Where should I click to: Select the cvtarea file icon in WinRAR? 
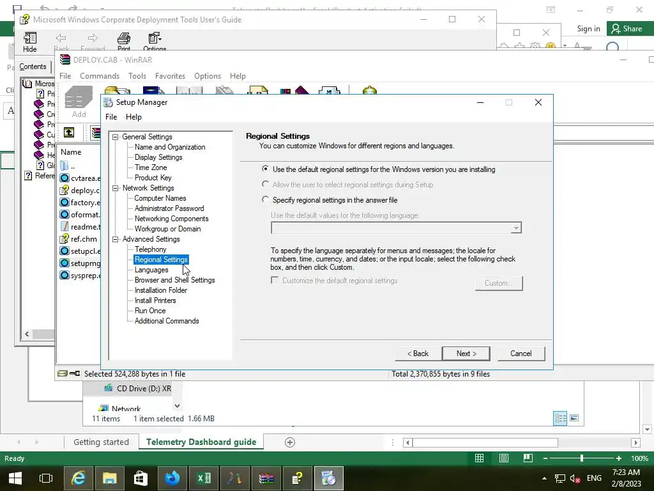(65, 178)
